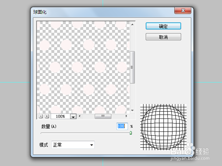The height and width of the screenshot is (166, 222).
Task: Click the horizontal scrollbar thumb in preview
Action: point(103,116)
